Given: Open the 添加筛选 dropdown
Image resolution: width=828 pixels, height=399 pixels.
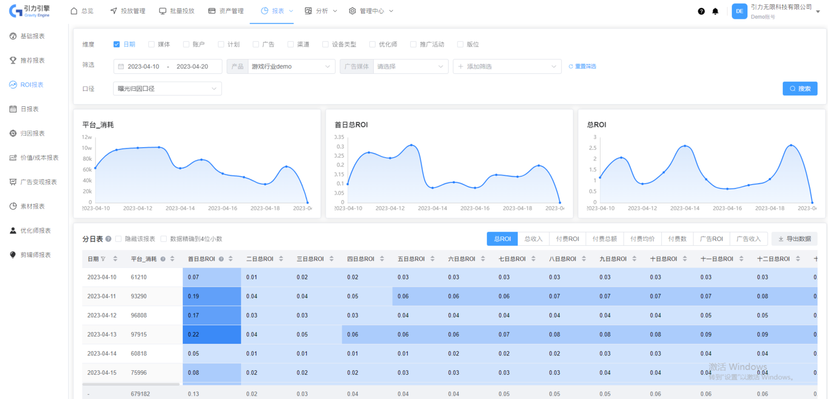Looking at the screenshot, I should 507,67.
